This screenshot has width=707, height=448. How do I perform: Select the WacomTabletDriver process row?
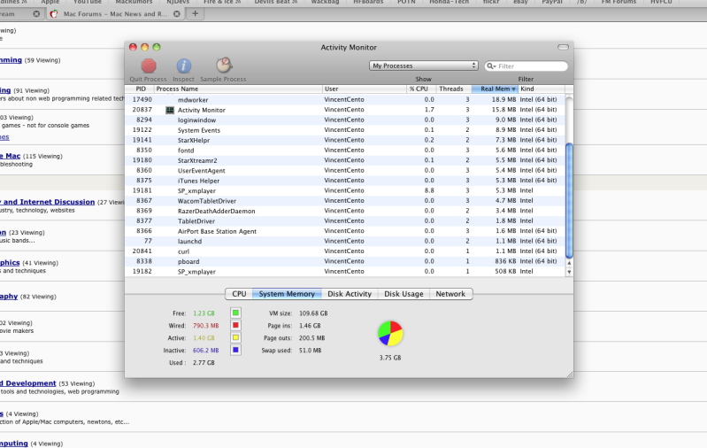click(x=344, y=201)
